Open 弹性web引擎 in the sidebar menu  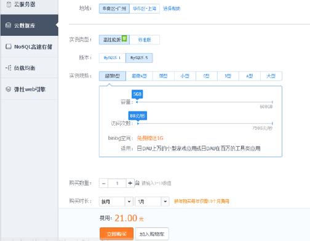click(30, 89)
